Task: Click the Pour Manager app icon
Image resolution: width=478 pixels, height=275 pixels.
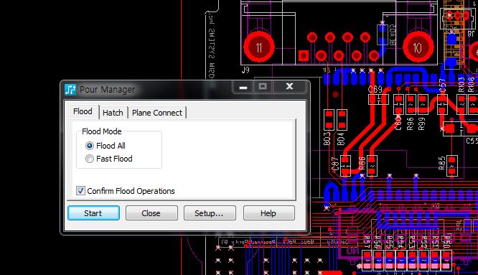Action: tap(70, 89)
